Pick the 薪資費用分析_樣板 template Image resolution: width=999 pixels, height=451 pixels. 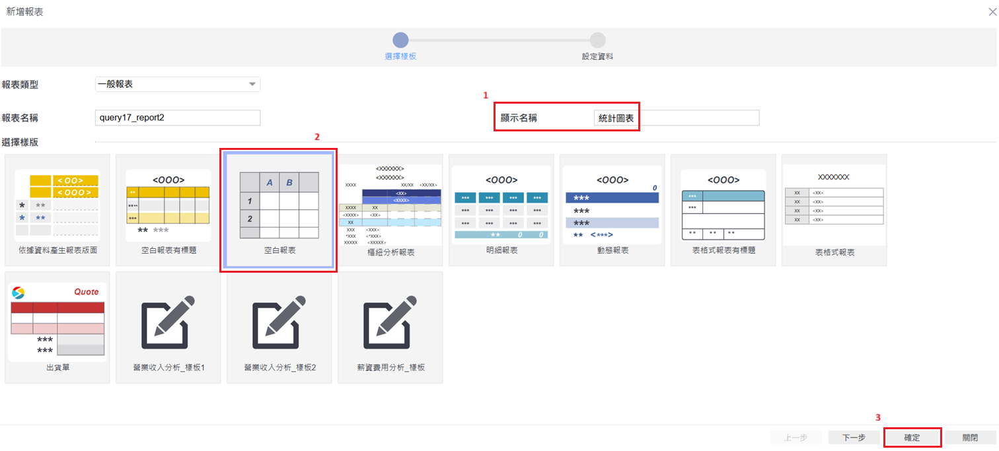(x=390, y=322)
